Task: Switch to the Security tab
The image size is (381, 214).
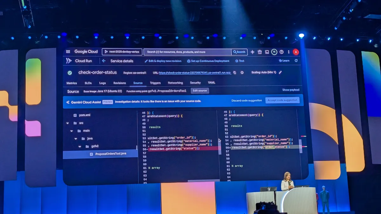Action: pos(195,83)
